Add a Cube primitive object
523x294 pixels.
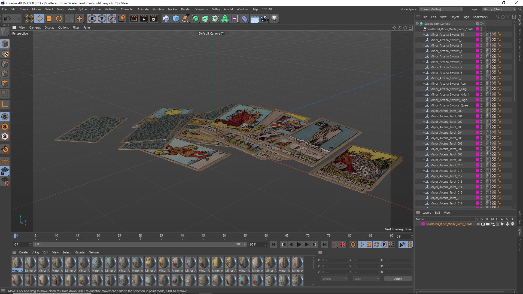176,19
